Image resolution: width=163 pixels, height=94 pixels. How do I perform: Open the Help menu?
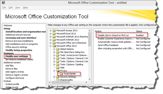point(25,8)
